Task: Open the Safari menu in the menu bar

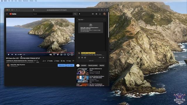Action: click(x=5, y=1)
